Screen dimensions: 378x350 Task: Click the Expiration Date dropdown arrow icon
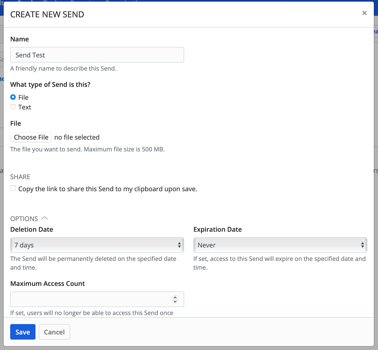click(x=363, y=245)
